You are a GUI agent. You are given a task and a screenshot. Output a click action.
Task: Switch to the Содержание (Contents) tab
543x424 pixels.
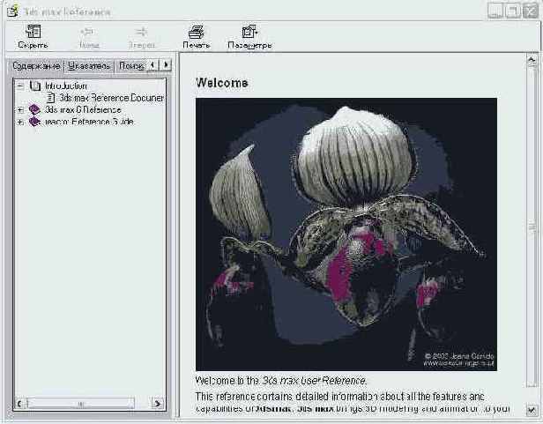(36, 65)
